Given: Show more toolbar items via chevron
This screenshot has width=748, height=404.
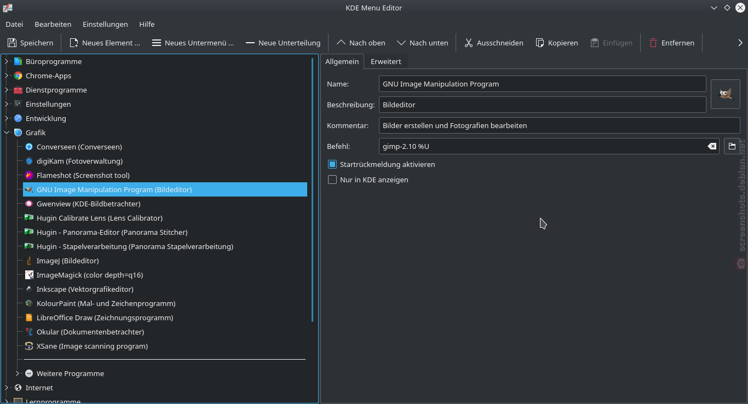Looking at the screenshot, I should tap(740, 43).
